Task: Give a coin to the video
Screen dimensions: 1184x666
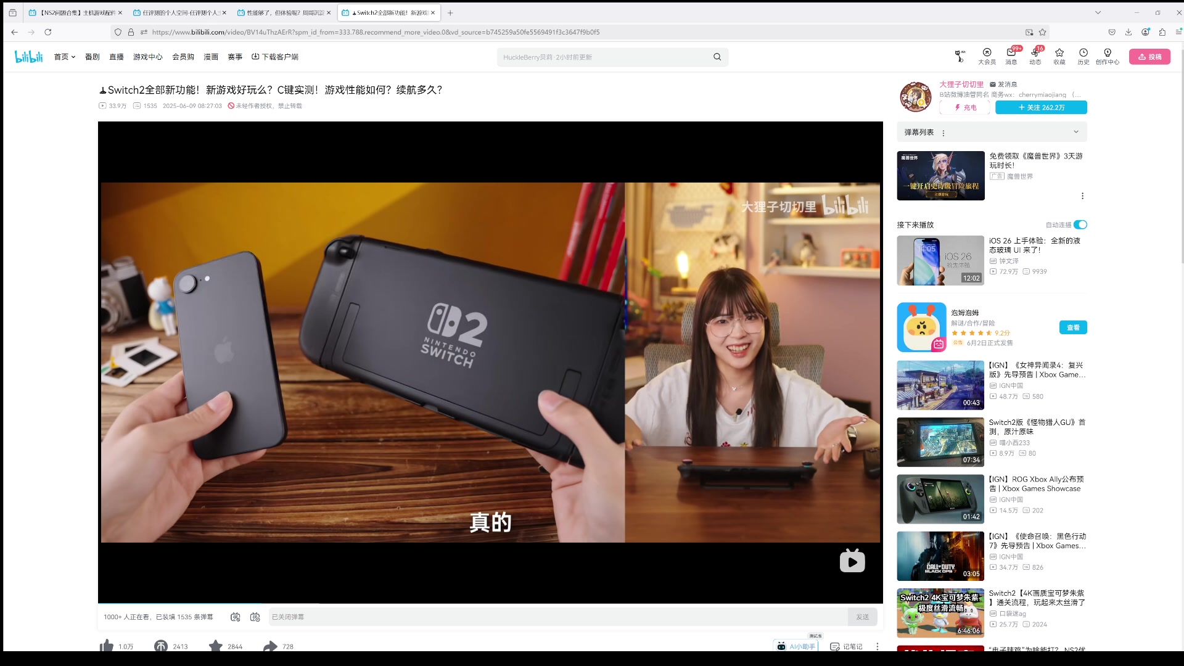Action: (x=161, y=646)
